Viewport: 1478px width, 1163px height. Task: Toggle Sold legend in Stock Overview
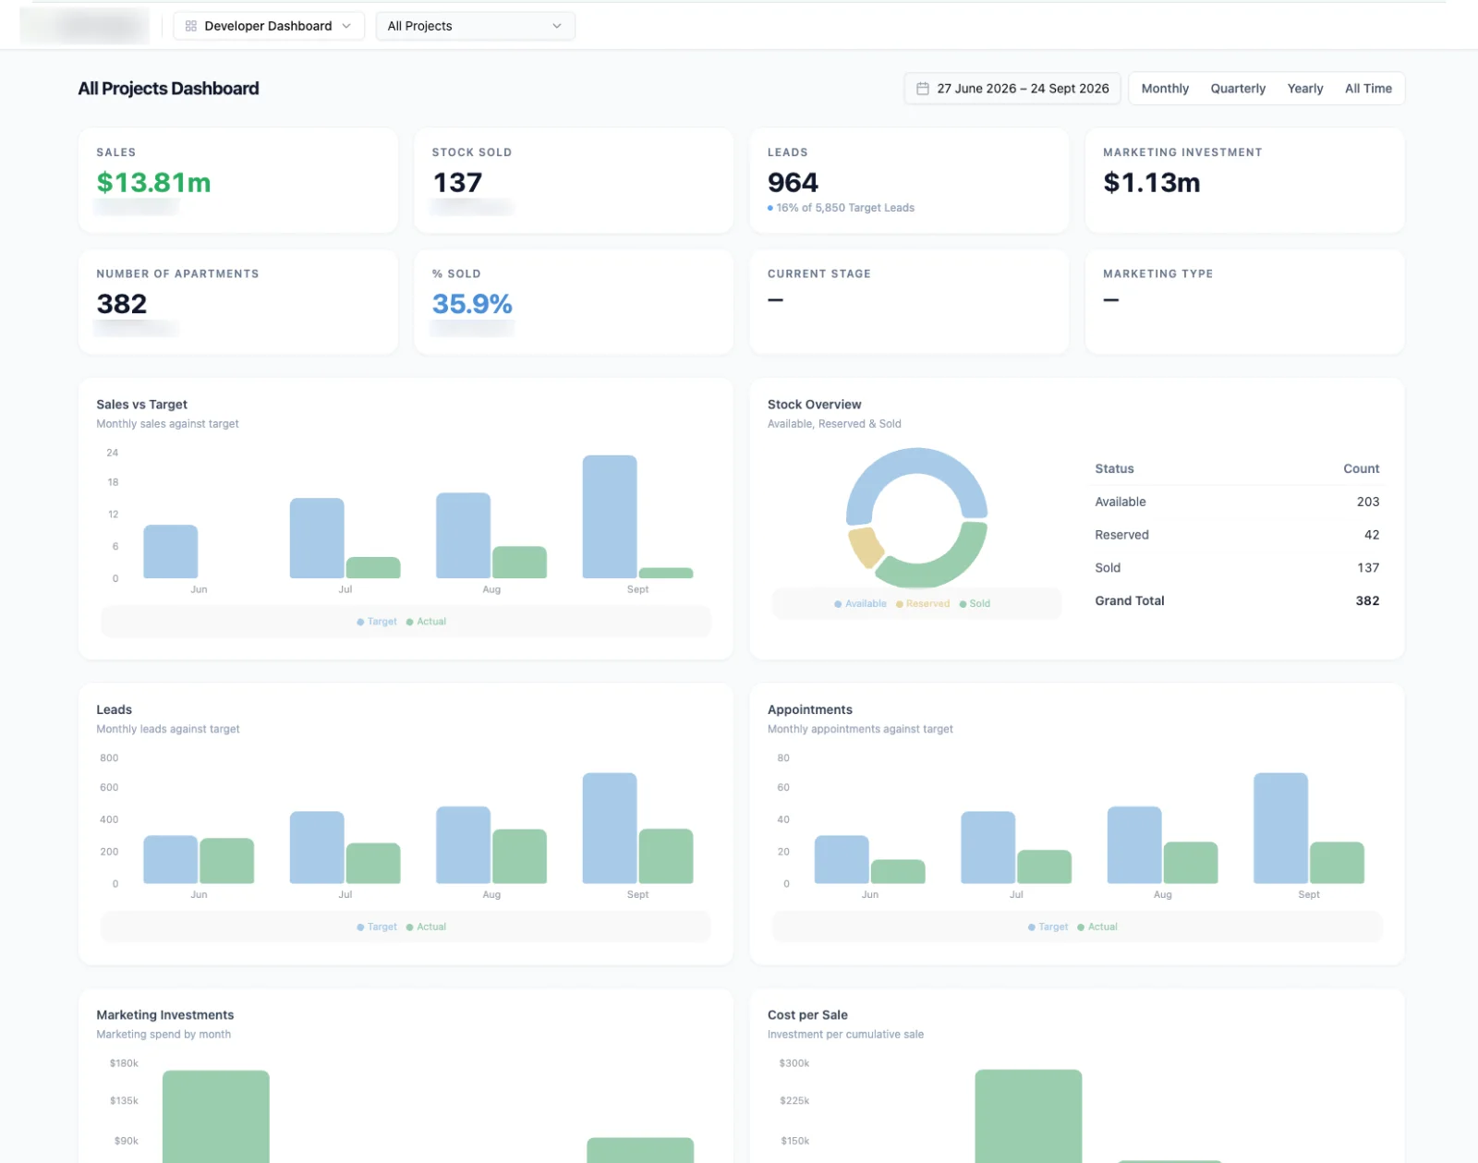tap(975, 604)
